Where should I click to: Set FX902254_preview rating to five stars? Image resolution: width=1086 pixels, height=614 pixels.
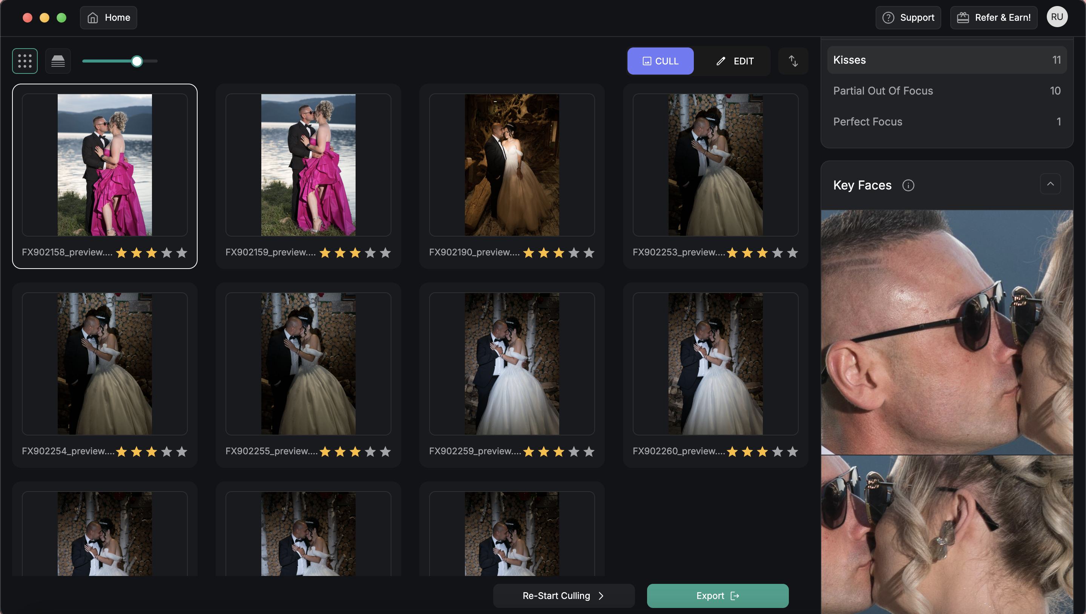point(182,452)
